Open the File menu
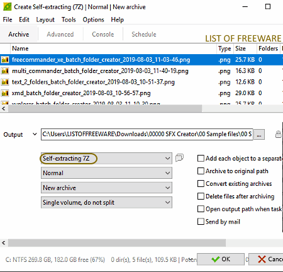Screen dimensions: 283x272 [8, 20]
